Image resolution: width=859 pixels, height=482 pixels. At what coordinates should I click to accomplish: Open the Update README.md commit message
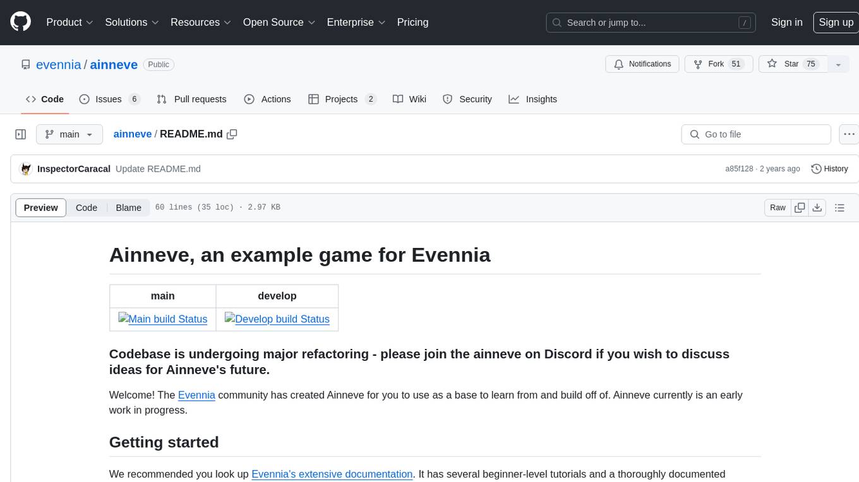click(x=158, y=168)
